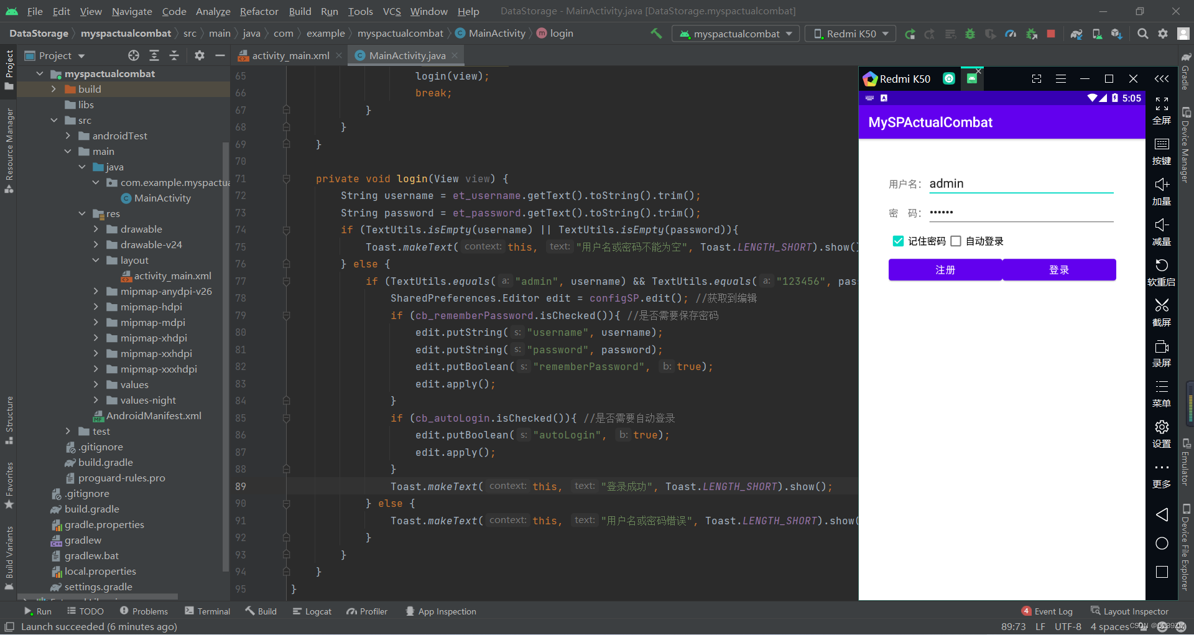The height and width of the screenshot is (635, 1194).
Task: Click the green Debug bug icon
Action: coord(970,34)
